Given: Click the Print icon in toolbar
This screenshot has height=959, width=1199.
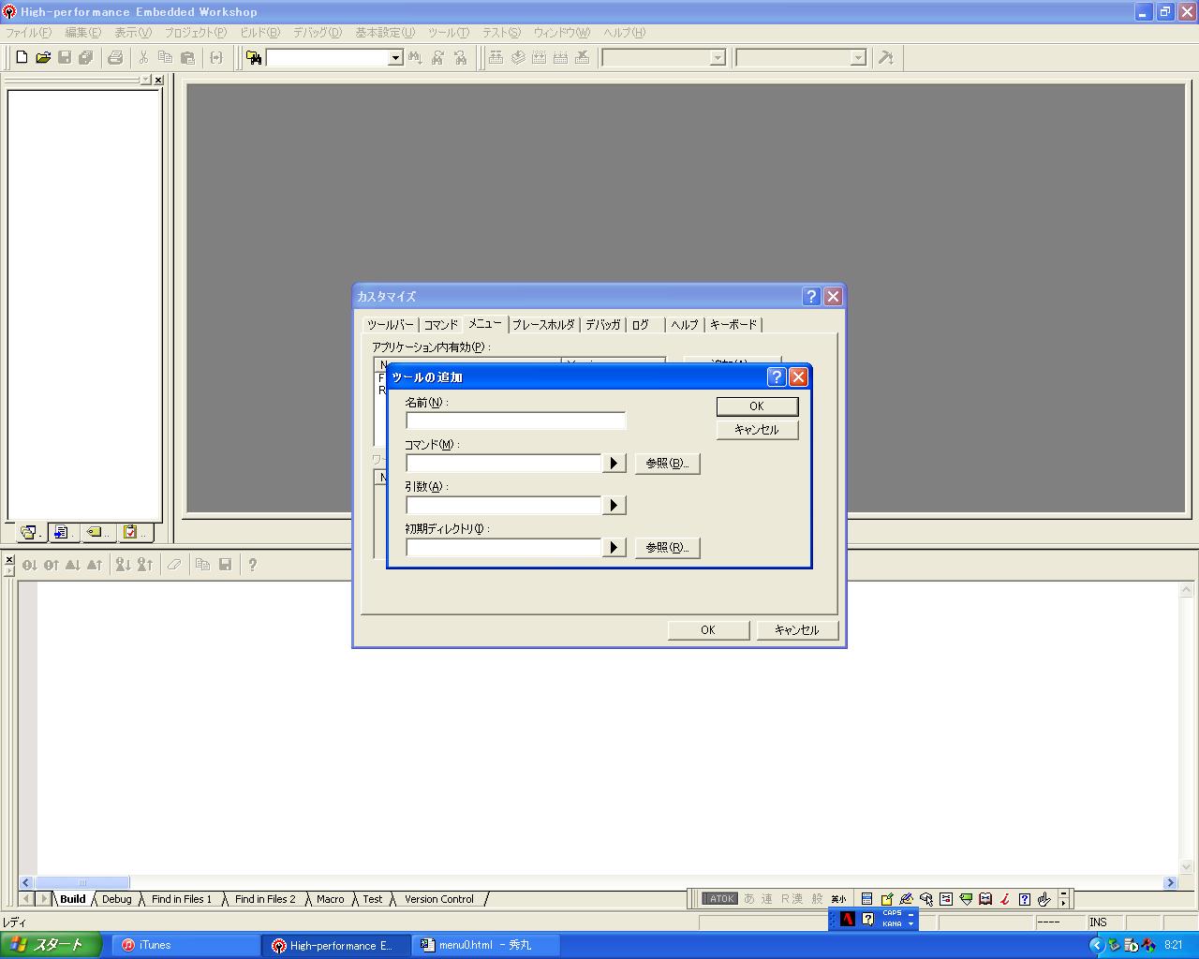Looking at the screenshot, I should [115, 58].
